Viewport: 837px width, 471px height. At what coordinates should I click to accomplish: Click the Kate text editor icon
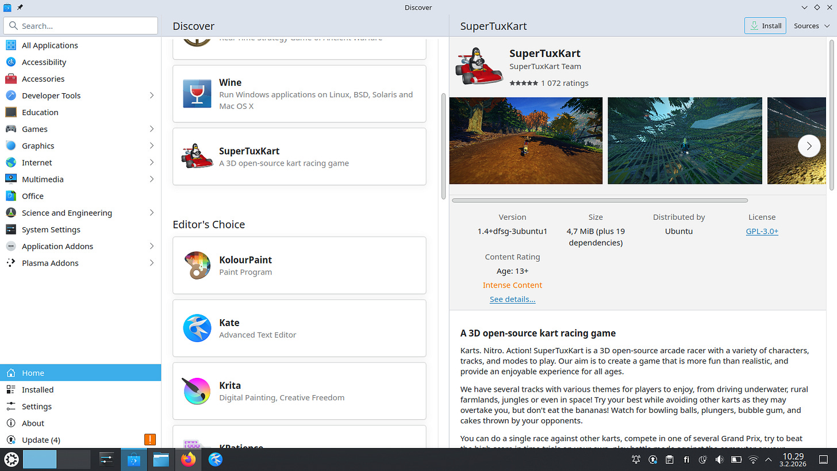coord(197,328)
